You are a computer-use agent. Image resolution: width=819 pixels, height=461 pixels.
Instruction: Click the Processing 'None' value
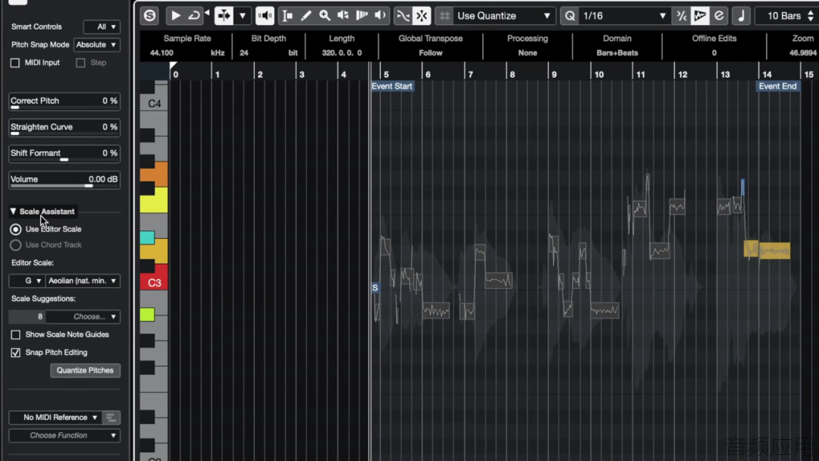click(528, 53)
